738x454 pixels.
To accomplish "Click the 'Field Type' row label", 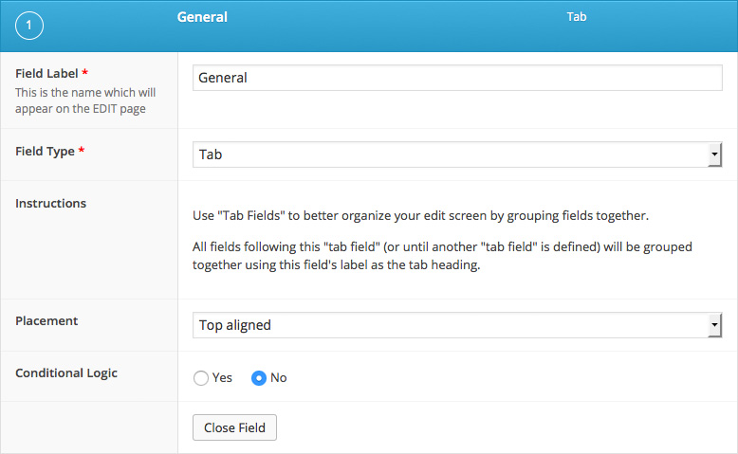I will click(x=45, y=151).
